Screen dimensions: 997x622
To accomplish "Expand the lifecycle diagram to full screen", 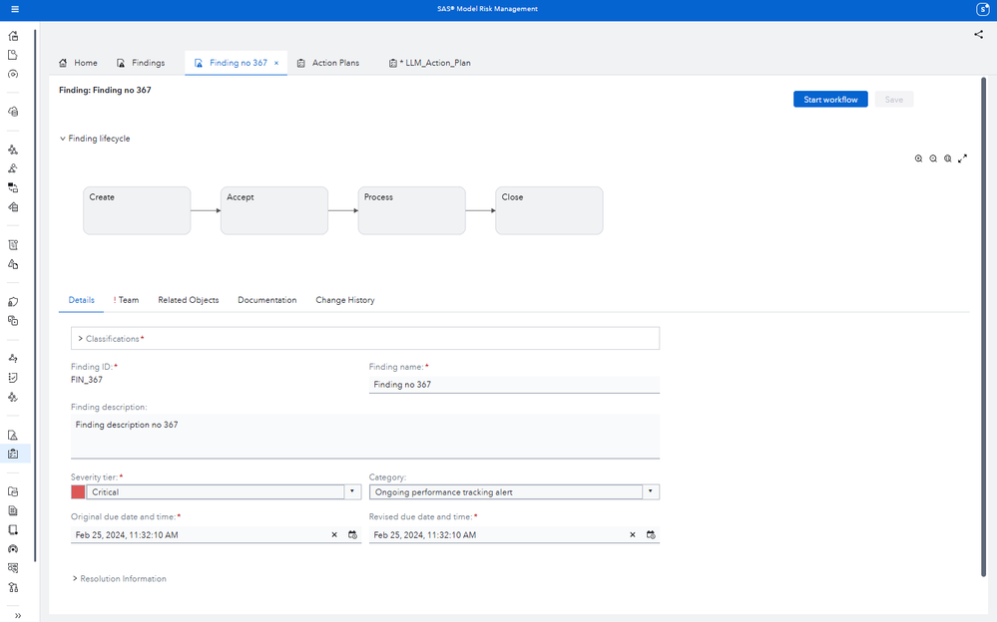I will (963, 158).
